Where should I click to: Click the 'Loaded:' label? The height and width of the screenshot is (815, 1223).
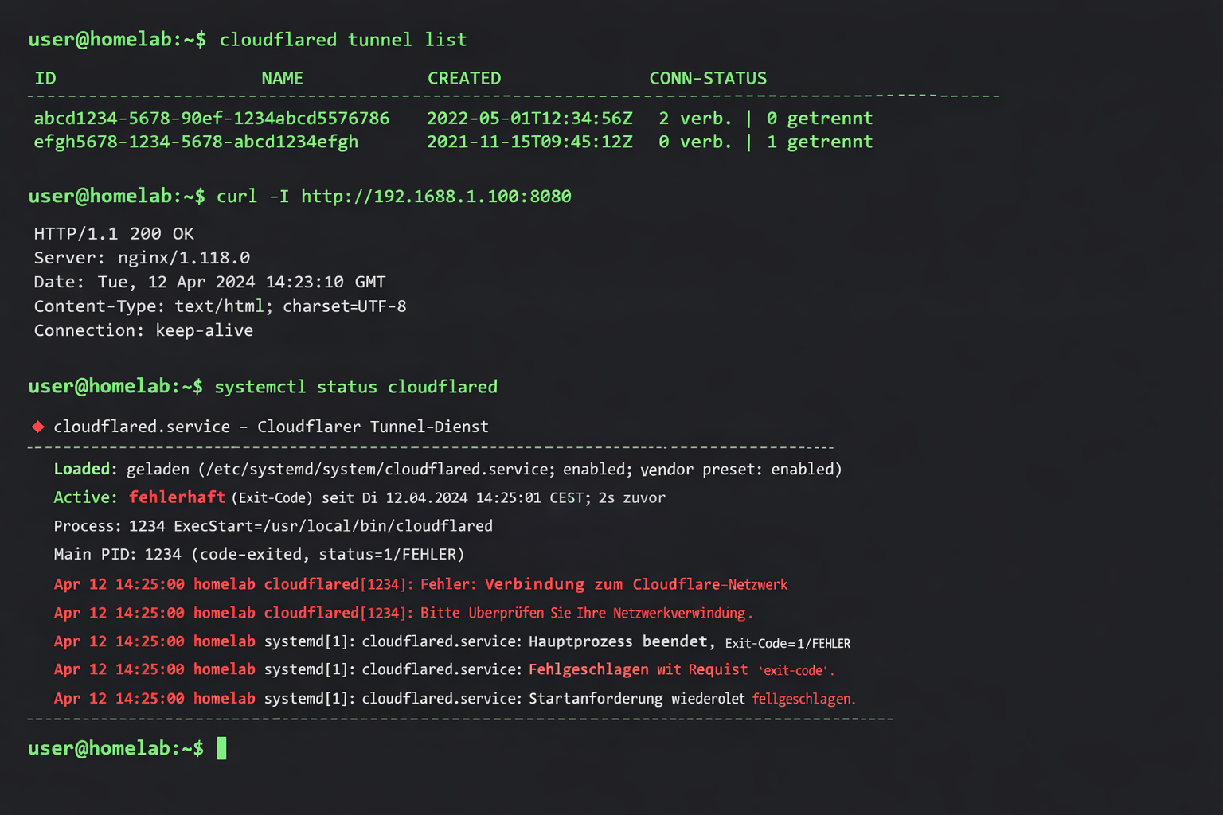tap(85, 470)
